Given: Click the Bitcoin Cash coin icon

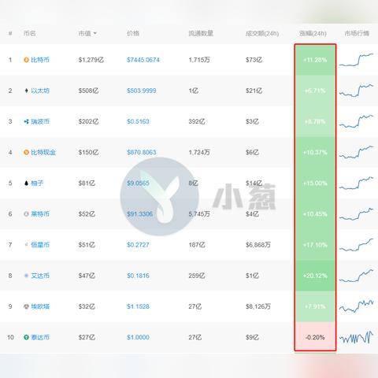Looking at the screenshot, I should 26,152.
